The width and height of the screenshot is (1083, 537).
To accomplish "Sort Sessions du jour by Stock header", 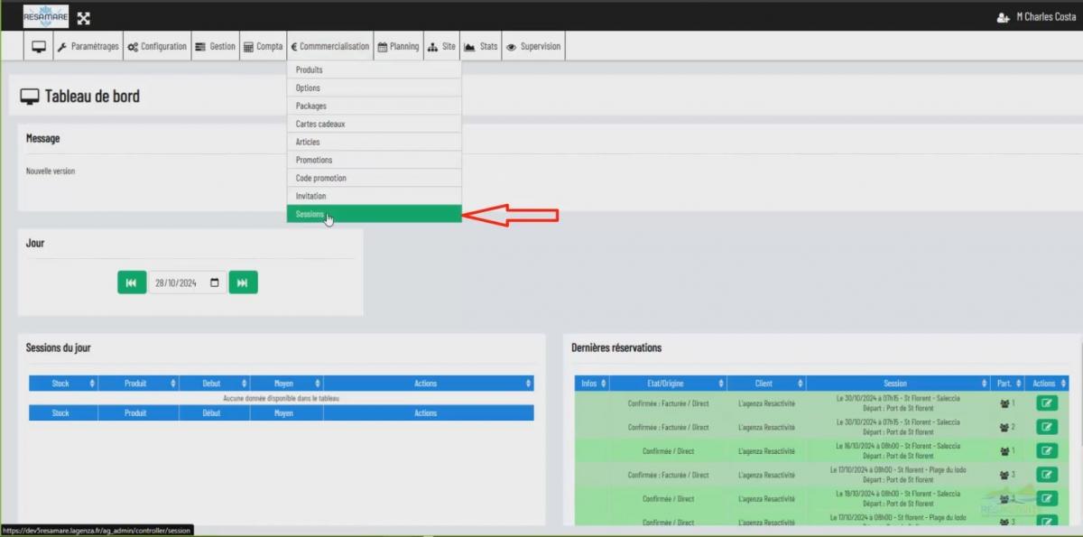I will (63, 384).
